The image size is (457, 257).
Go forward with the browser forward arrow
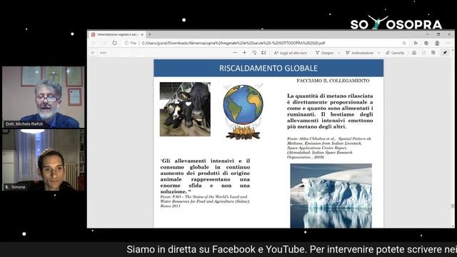[x=104, y=43]
